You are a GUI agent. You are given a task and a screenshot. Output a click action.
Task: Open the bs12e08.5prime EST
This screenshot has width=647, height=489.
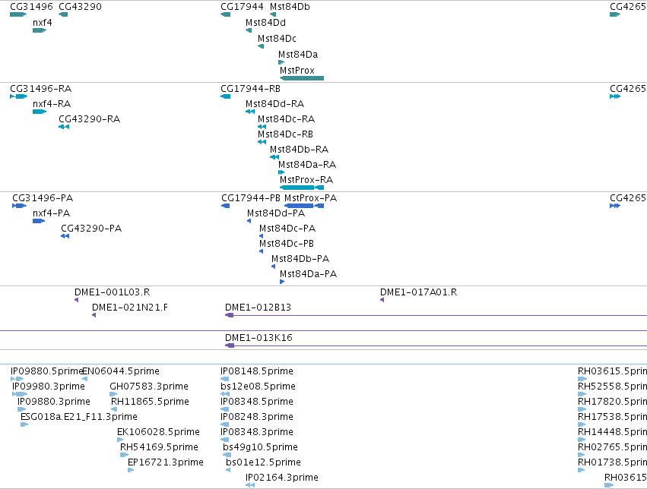pyautogui.click(x=225, y=394)
